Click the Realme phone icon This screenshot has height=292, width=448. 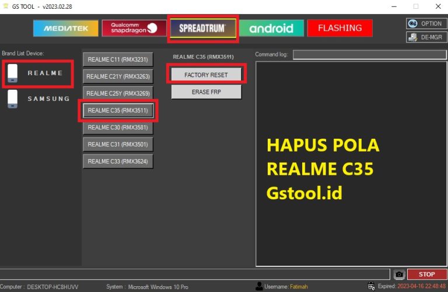click(x=13, y=73)
